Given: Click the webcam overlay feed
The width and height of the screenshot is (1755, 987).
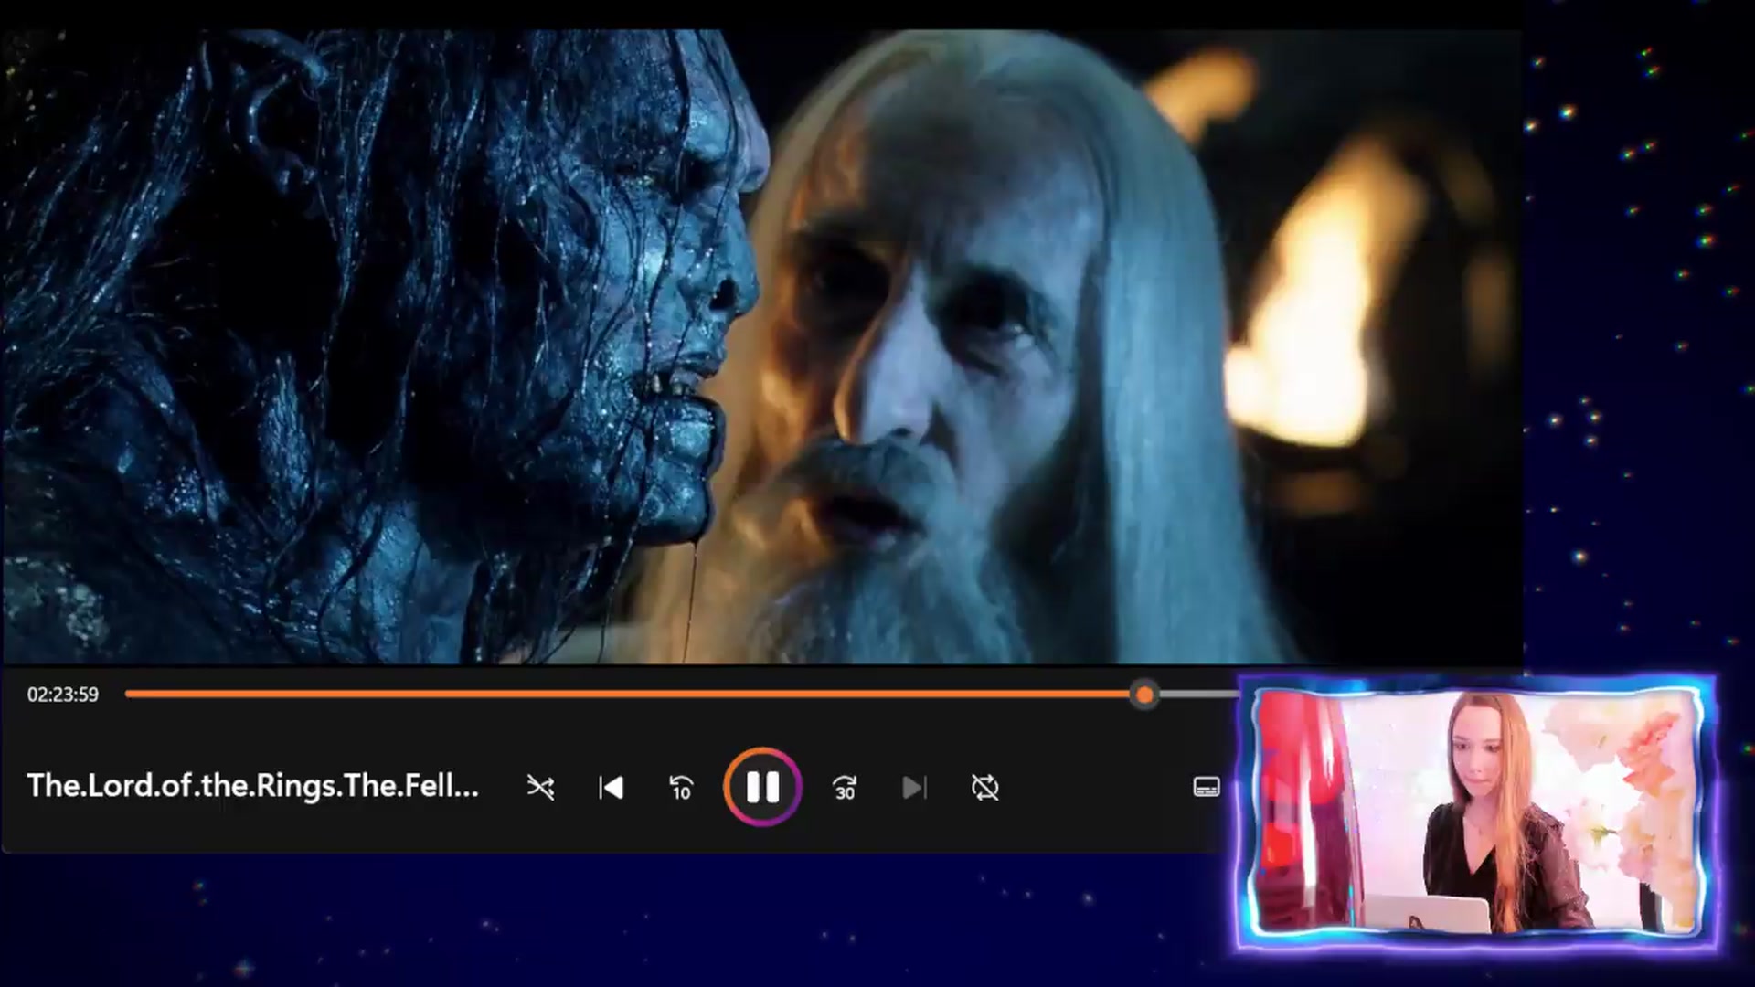Looking at the screenshot, I should click(1476, 812).
